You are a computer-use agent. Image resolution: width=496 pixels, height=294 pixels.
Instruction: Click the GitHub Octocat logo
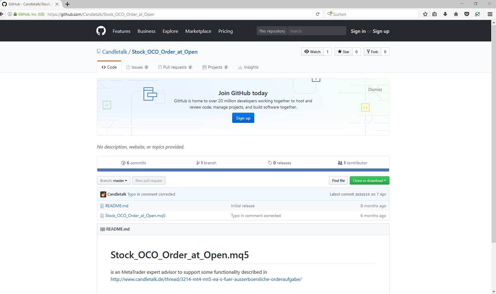pos(101,31)
